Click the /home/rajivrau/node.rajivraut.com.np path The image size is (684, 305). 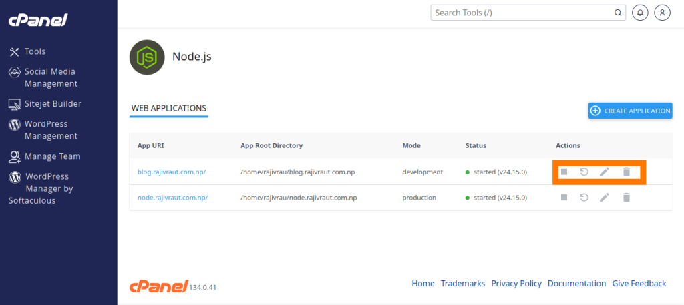pyautogui.click(x=299, y=198)
